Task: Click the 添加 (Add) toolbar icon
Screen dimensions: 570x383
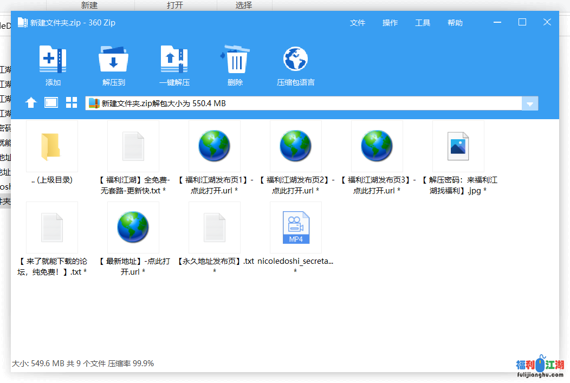Action: tap(53, 59)
